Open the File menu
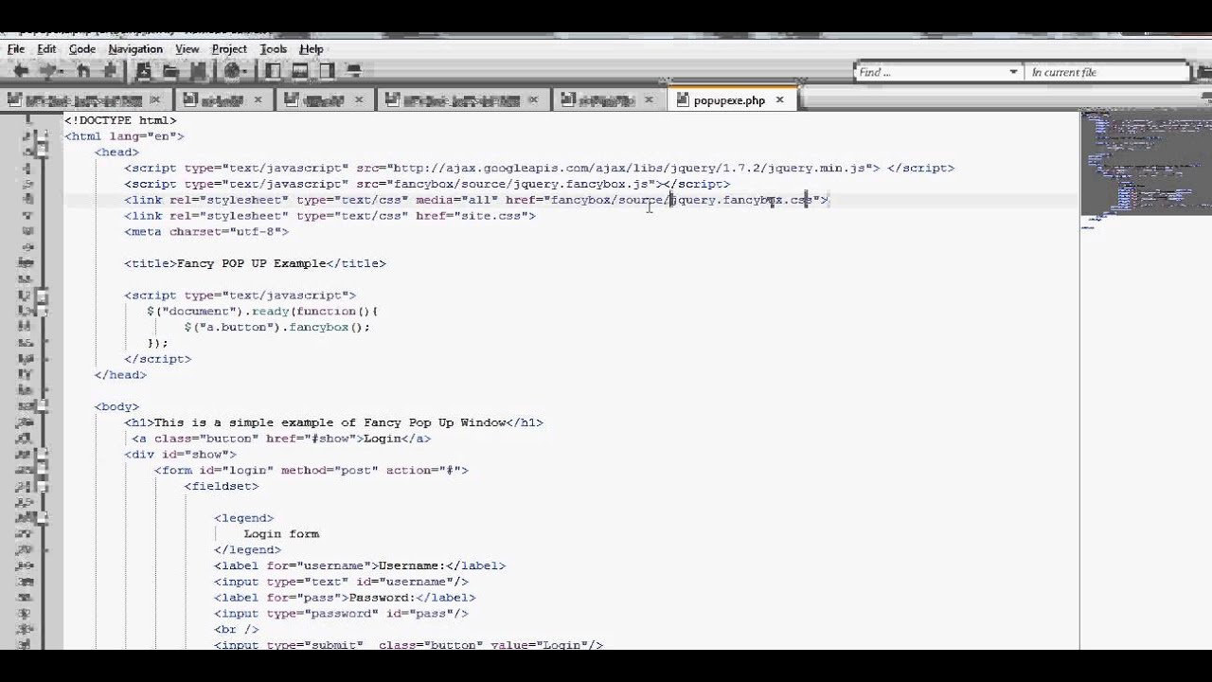The height and width of the screenshot is (682, 1212). click(16, 49)
